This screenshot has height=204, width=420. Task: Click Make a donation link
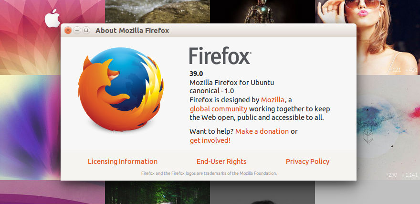pos(262,131)
